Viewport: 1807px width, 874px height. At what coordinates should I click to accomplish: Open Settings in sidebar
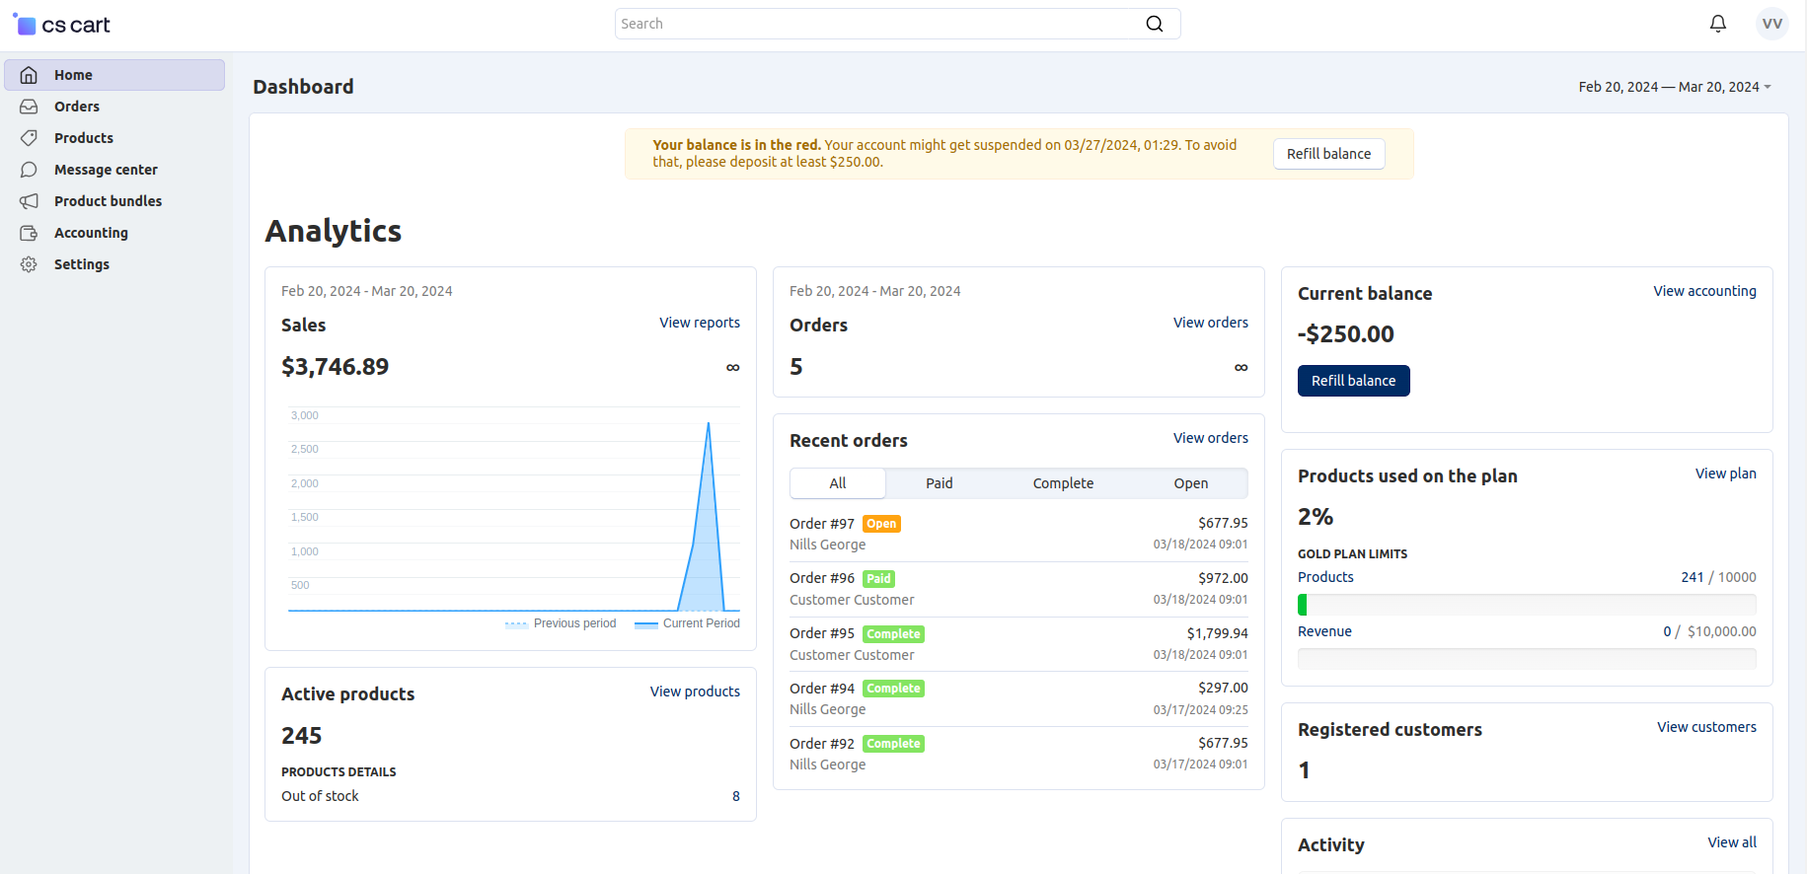click(114, 264)
